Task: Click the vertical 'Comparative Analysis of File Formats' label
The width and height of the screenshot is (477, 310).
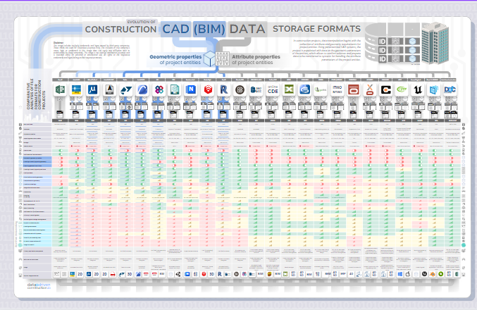Action: (36, 94)
